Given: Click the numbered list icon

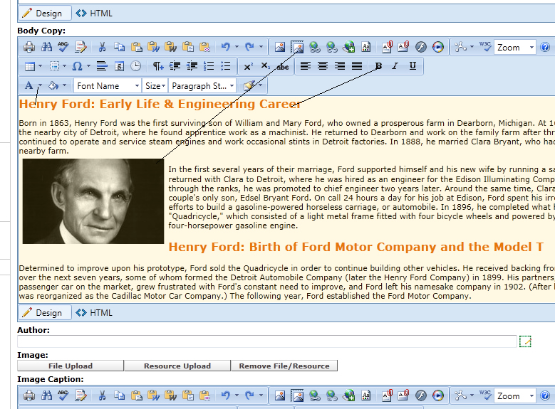Looking at the screenshot, I should click(x=209, y=66).
